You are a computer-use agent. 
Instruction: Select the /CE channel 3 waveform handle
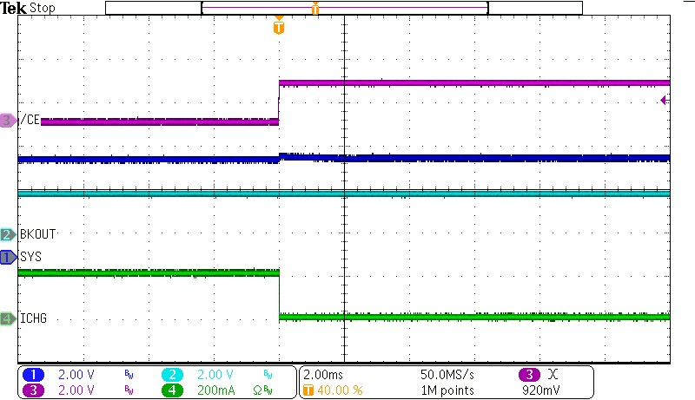(x=8, y=121)
